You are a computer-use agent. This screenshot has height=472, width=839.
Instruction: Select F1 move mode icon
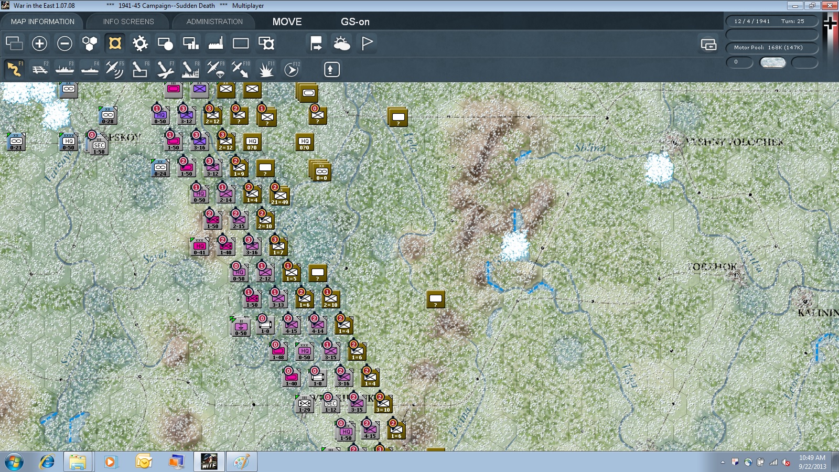point(15,69)
